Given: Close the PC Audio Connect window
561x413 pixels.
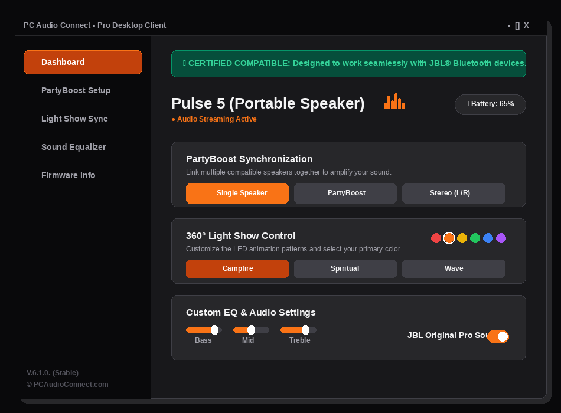Looking at the screenshot, I should pyautogui.click(x=526, y=25).
